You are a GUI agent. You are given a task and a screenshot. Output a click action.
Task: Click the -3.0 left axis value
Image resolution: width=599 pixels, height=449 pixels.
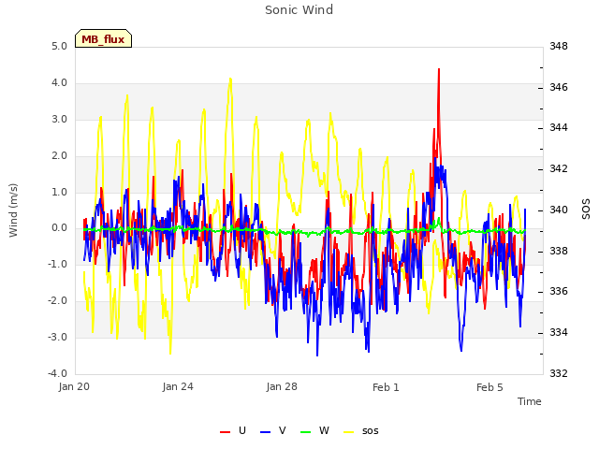point(57,337)
